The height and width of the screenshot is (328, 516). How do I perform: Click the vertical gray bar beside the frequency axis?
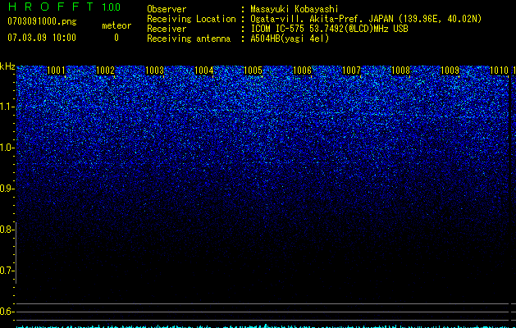[x=16, y=253]
